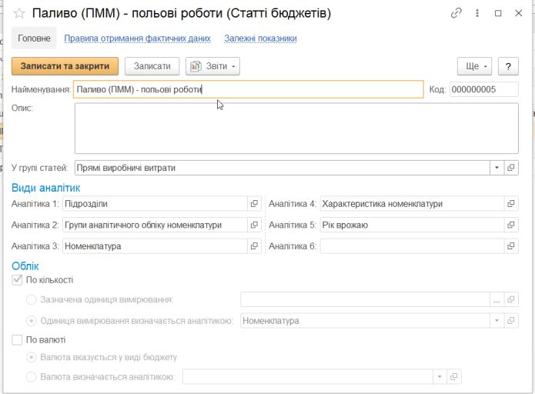535x394 pixels.
Task: Expand the 'У групі статей' dropdown list
Action: [497, 168]
